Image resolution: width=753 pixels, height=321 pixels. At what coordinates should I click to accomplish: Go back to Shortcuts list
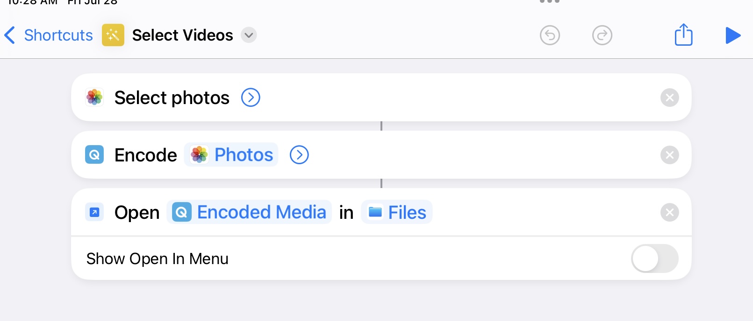tap(49, 35)
